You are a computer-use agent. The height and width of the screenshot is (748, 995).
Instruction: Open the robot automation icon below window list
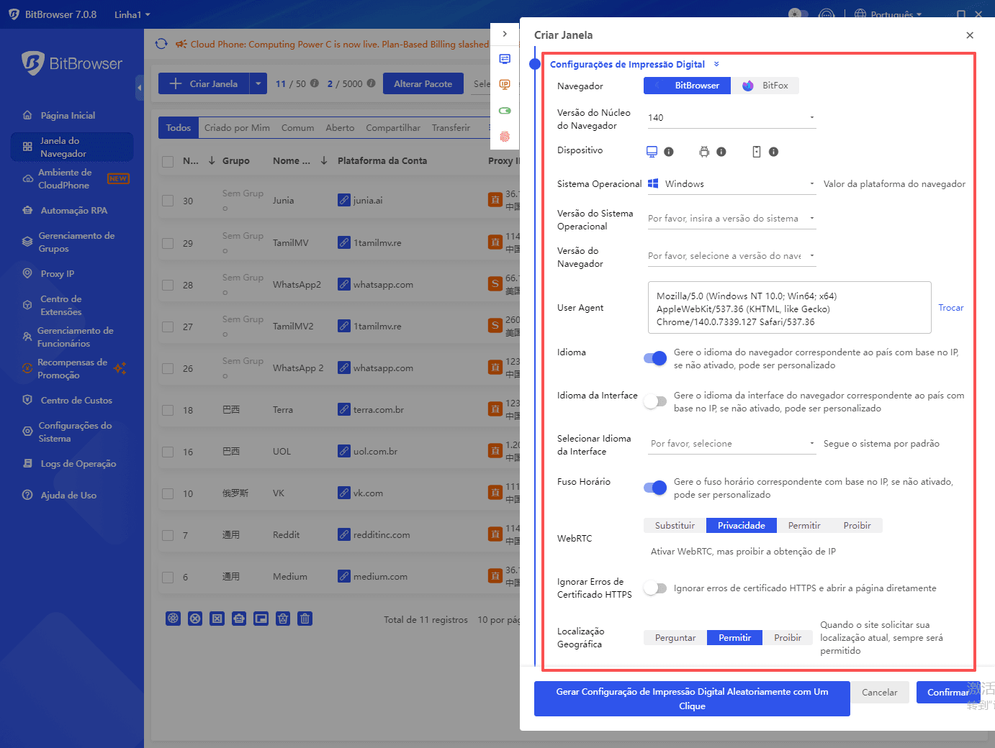pyautogui.click(x=239, y=618)
